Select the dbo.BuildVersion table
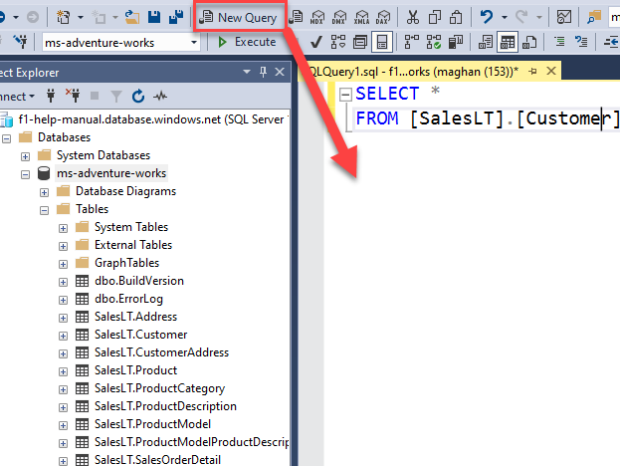The image size is (620, 466). 139,281
